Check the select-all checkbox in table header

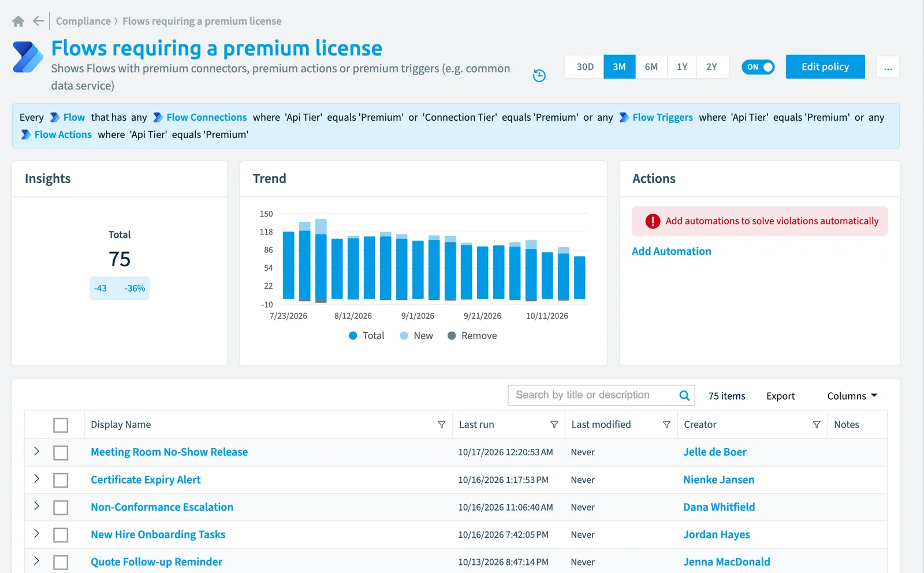click(61, 425)
